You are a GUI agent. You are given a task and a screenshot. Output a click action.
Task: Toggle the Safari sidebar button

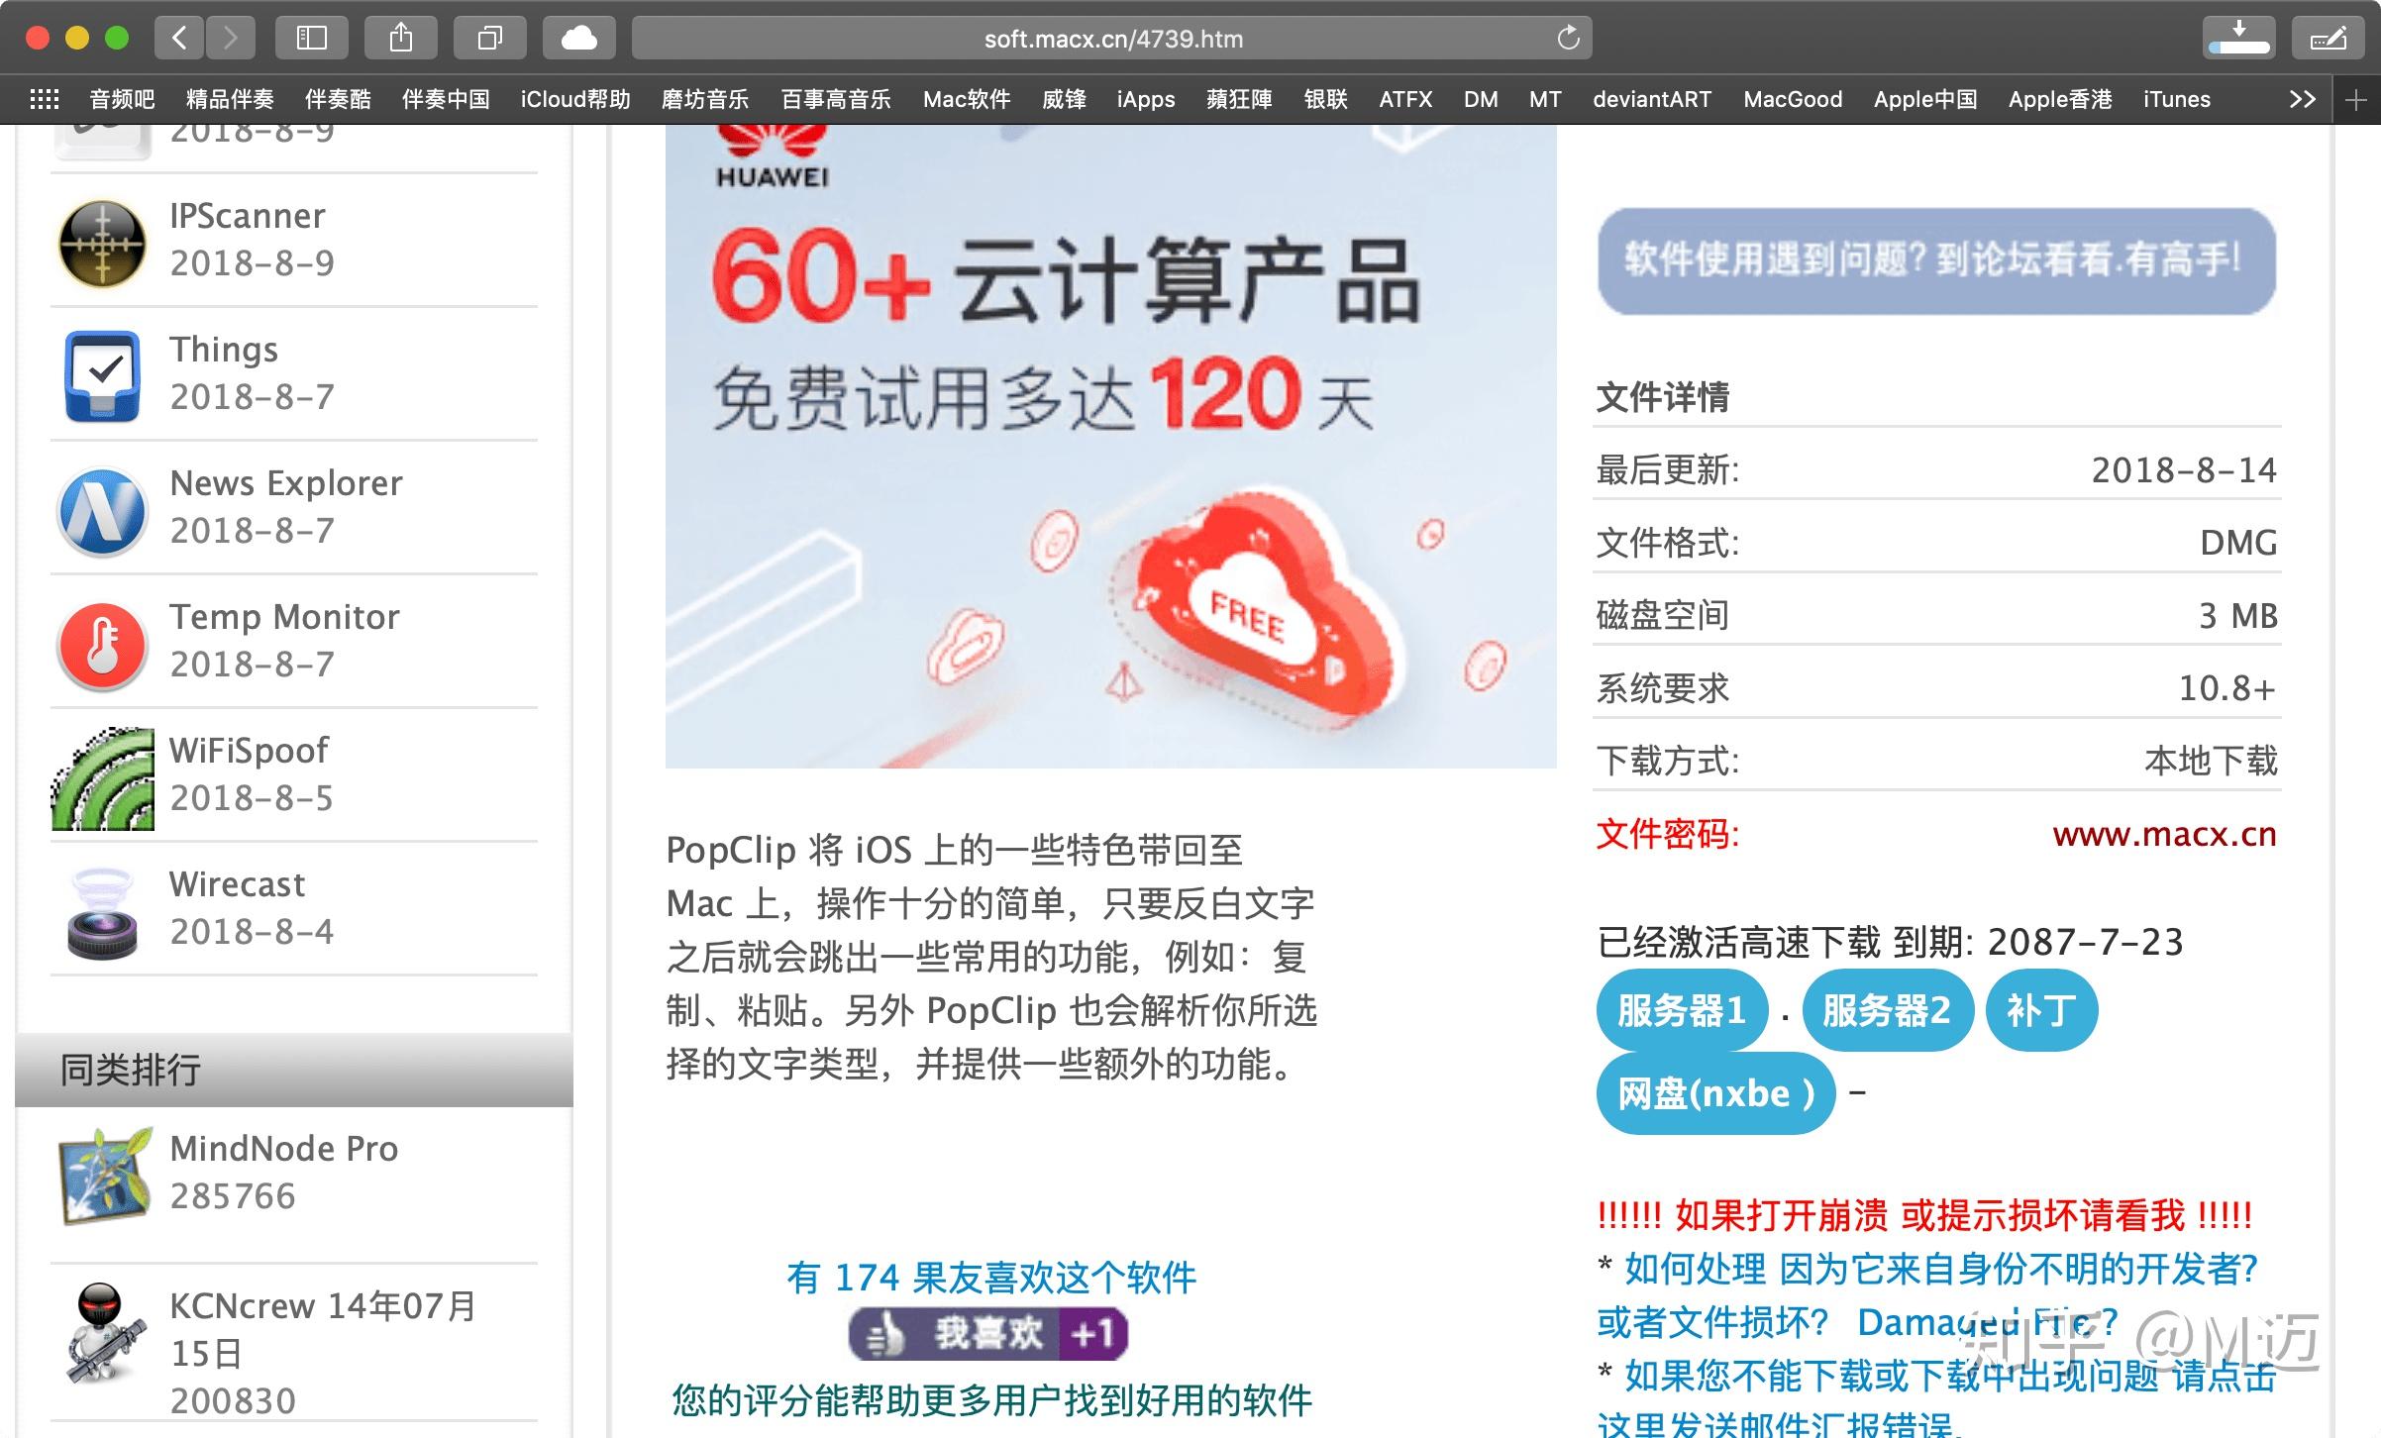pos(312,39)
